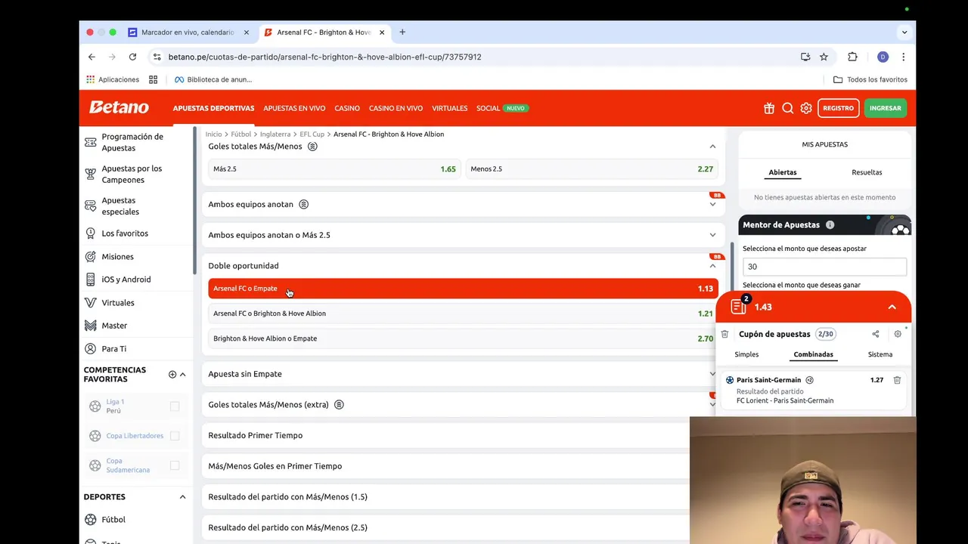Open the Chrome tab search dropdown
Screen dimensions: 968x544
click(904, 32)
